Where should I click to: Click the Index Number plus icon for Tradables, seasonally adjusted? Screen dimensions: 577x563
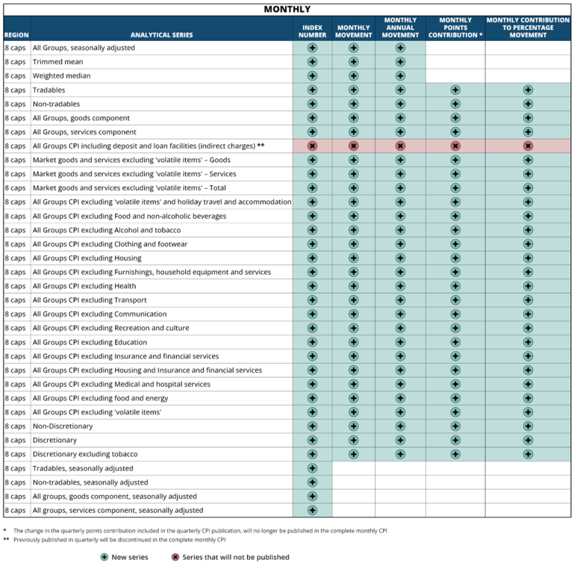point(312,468)
